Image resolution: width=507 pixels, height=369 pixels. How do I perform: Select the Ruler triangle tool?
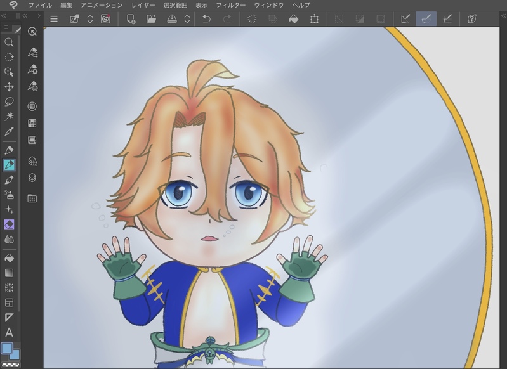[x=9, y=317]
